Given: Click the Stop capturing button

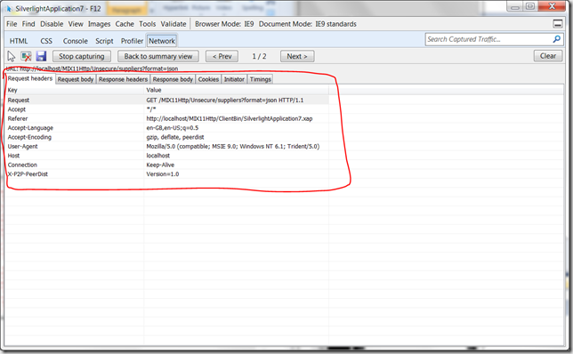Looking at the screenshot, I should (82, 56).
